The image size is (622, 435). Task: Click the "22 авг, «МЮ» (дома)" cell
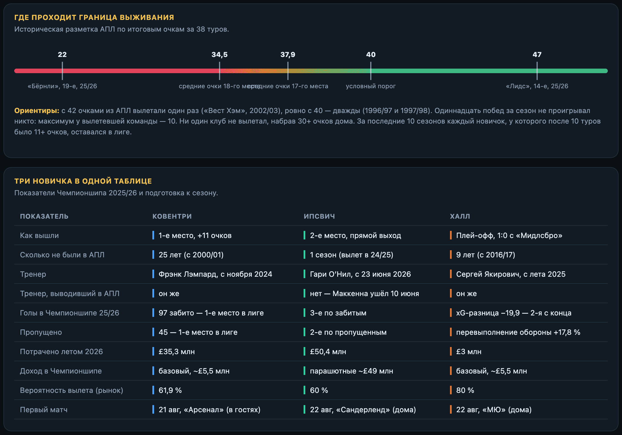[494, 410]
